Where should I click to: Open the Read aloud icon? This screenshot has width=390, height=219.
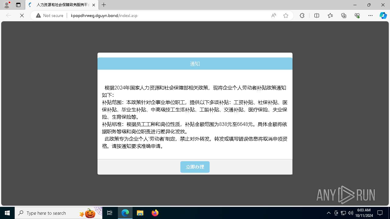coord(274,16)
